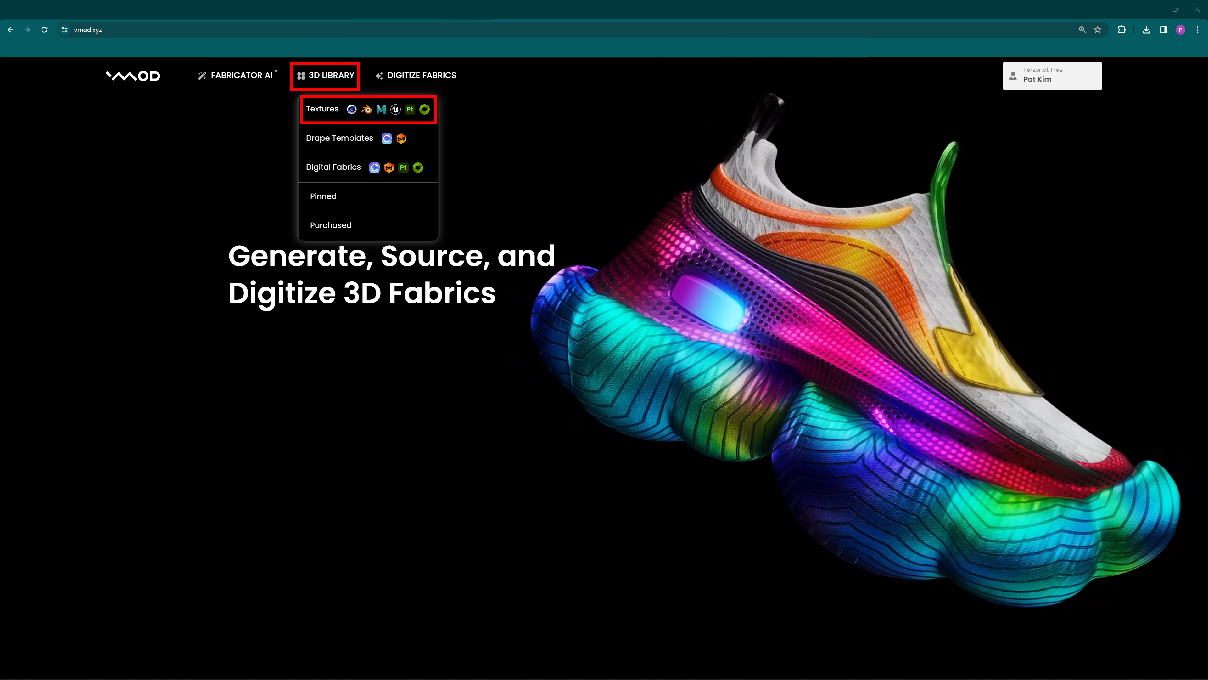Click the VMOD logo
Viewport: 1208px width, 680px height.
click(x=133, y=76)
